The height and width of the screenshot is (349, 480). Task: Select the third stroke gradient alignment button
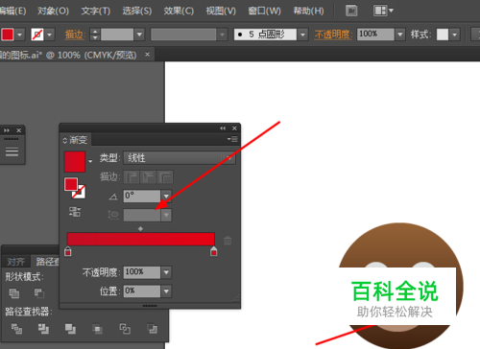coord(165,176)
